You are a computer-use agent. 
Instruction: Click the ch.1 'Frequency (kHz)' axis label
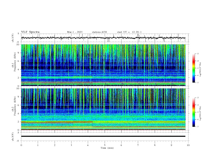click(15, 62)
